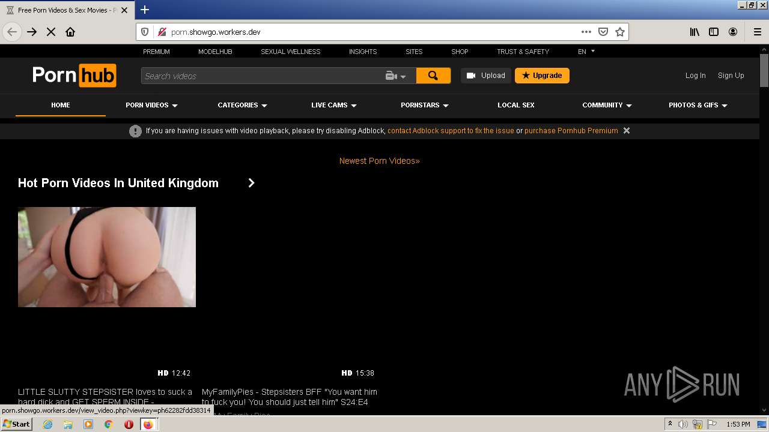Show hidden system tray icons
Screen dimensions: 769x432
point(670,424)
